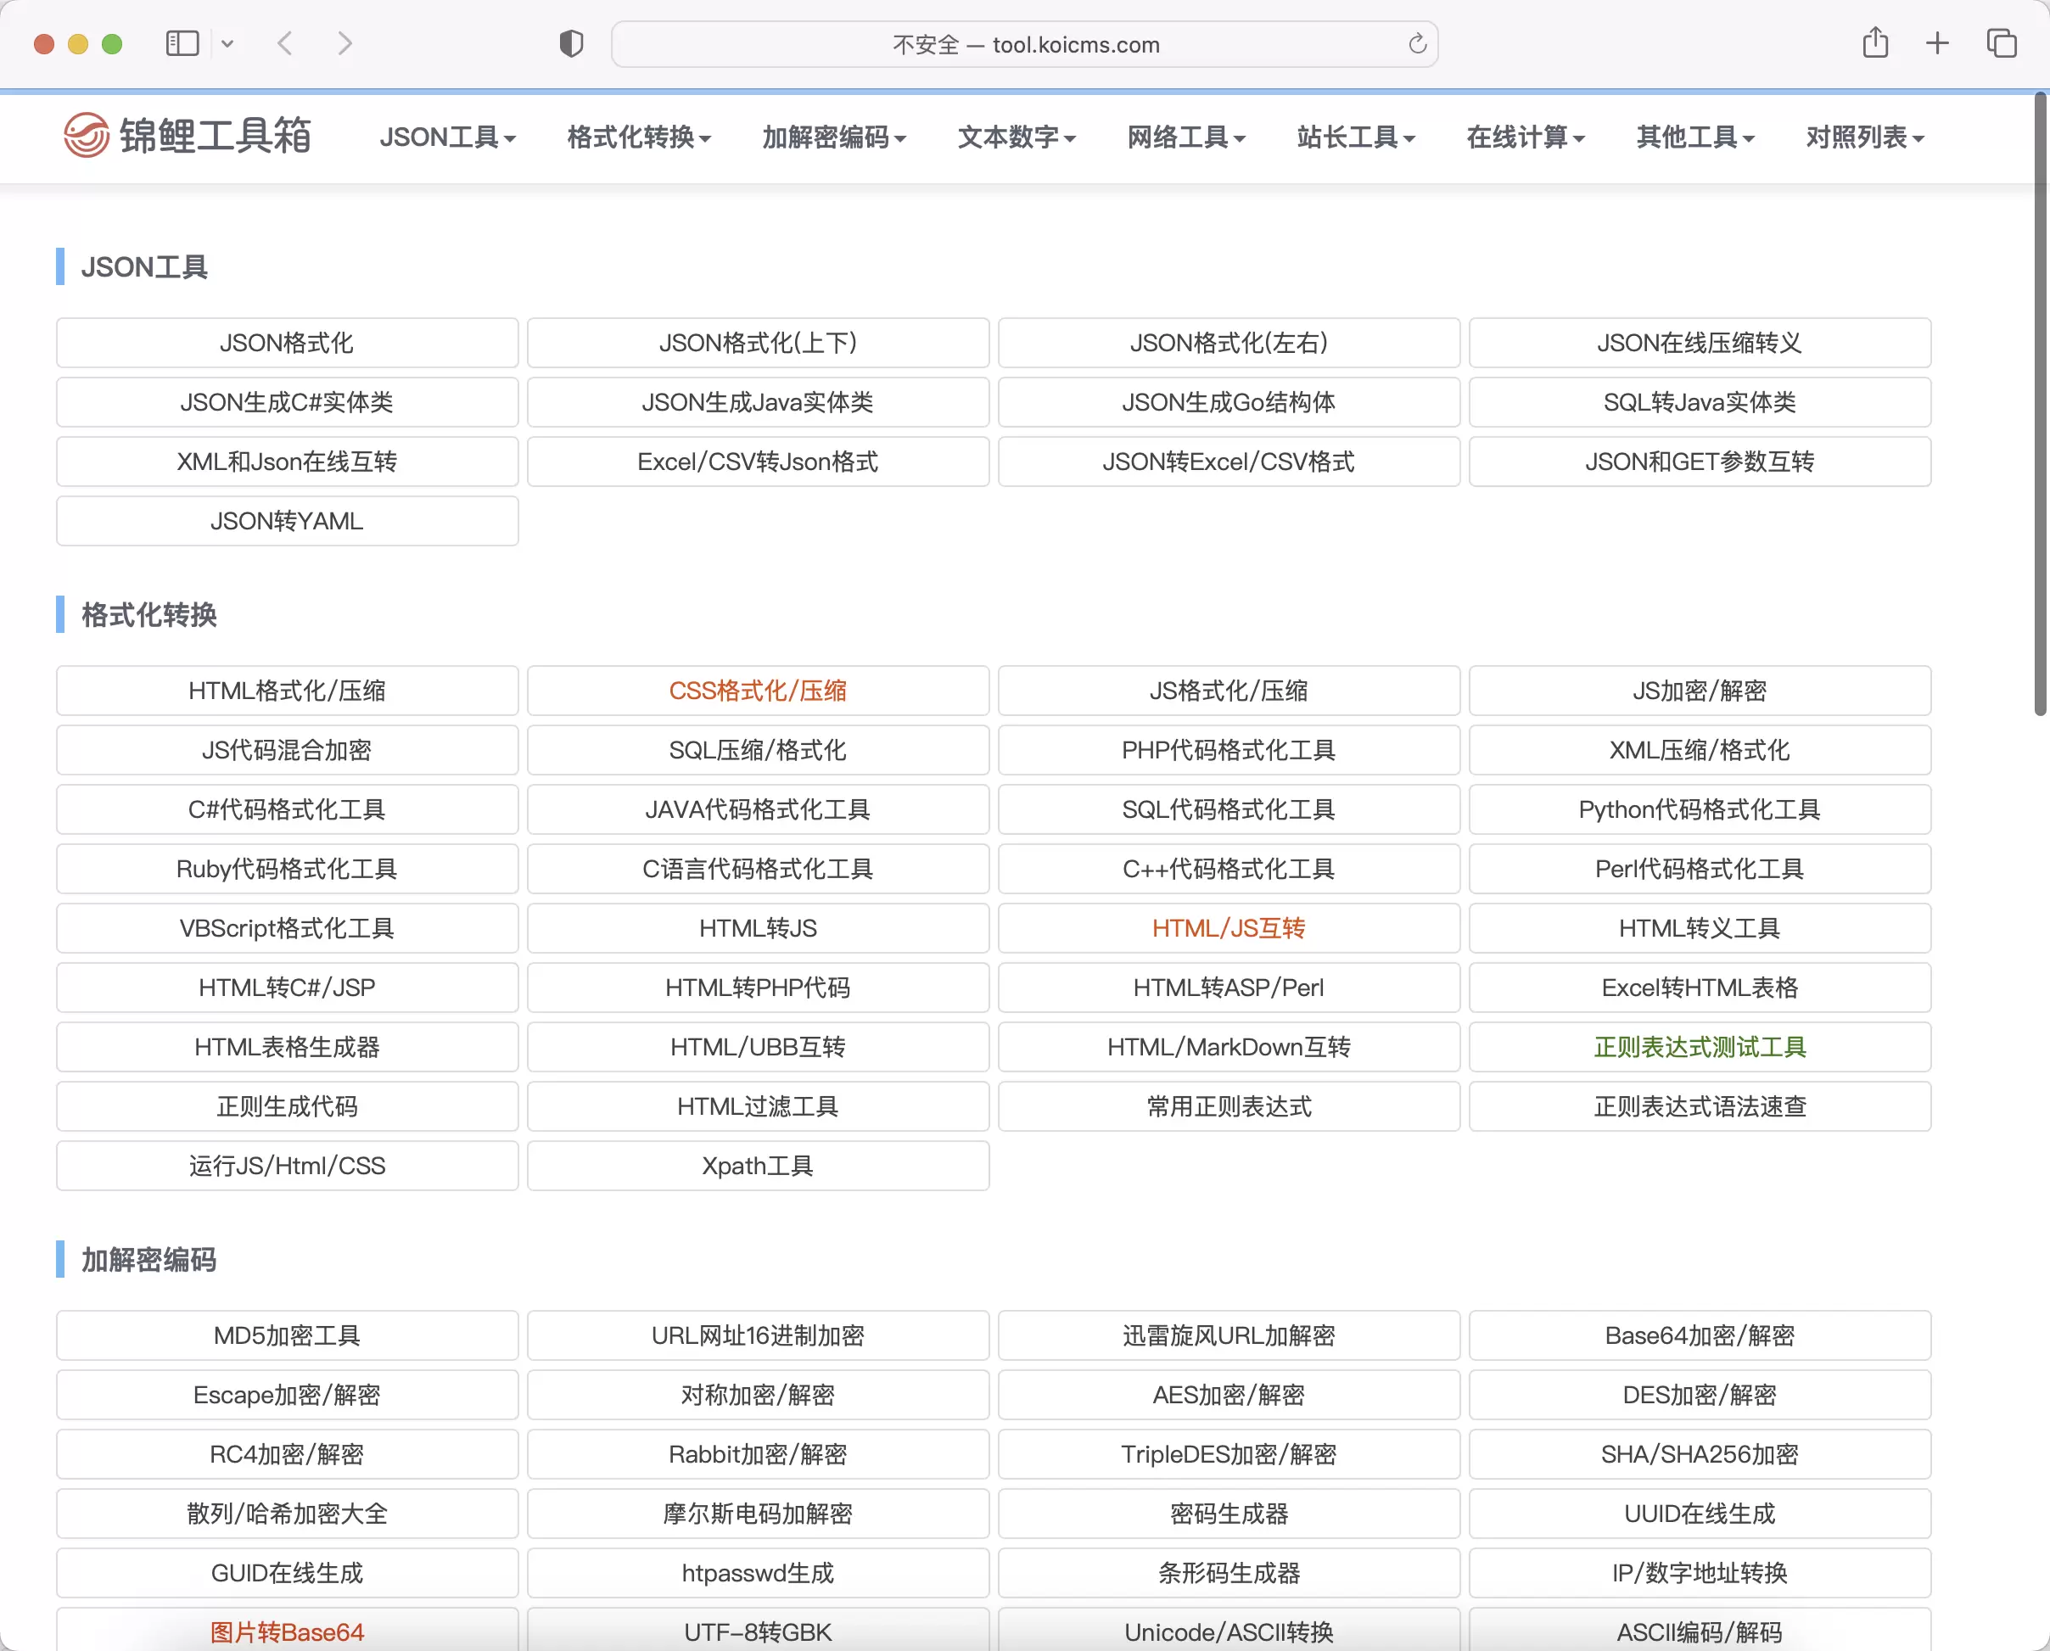Open the Safari sidebar
Screen dimensions: 2050x1651
[x=182, y=42]
